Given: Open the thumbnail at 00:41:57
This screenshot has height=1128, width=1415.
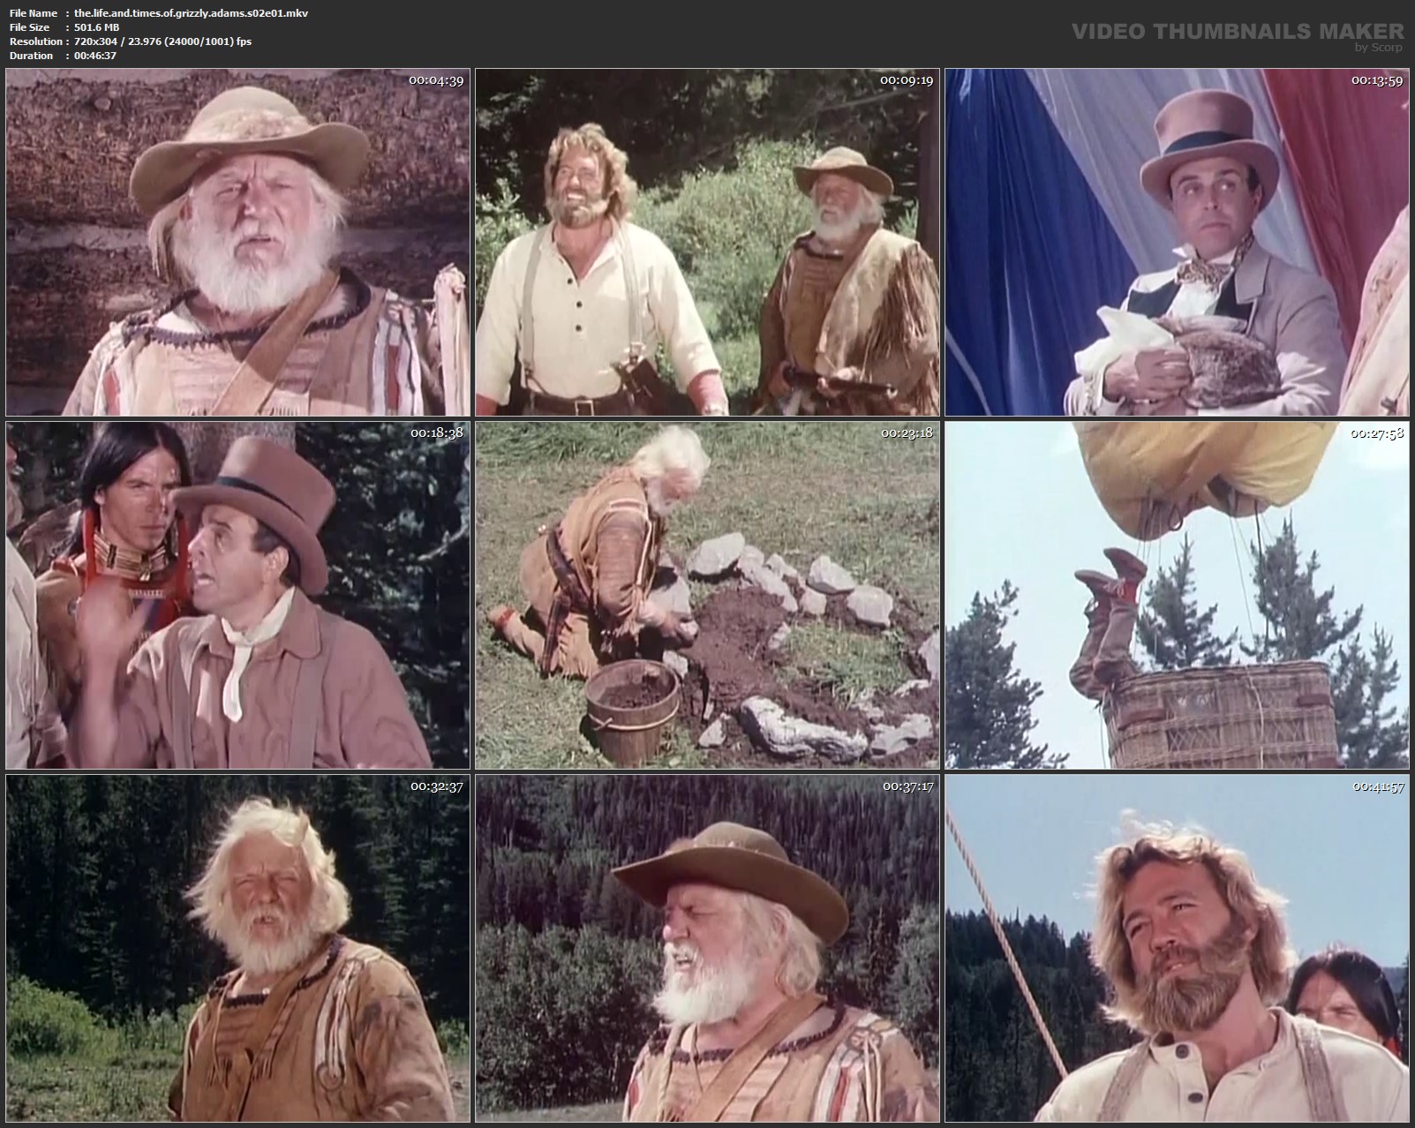Looking at the screenshot, I should (1177, 948).
